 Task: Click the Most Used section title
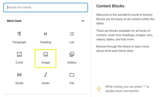[14, 21]
